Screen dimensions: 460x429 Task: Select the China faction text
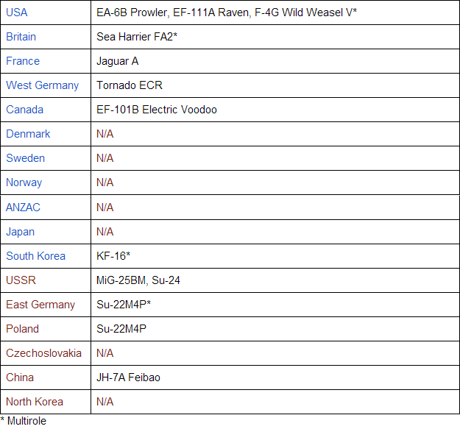click(20, 377)
